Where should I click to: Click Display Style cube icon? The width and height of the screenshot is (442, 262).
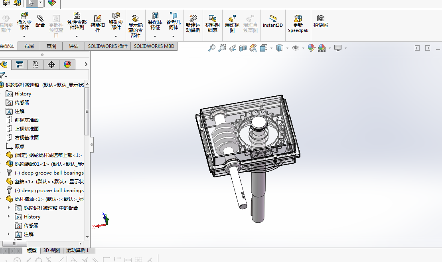tap(280, 48)
